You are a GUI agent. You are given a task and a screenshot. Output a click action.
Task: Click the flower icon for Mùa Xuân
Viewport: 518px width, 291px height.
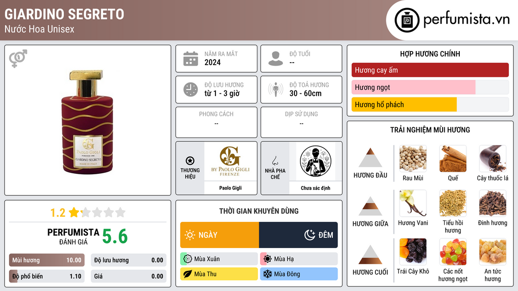188,259
